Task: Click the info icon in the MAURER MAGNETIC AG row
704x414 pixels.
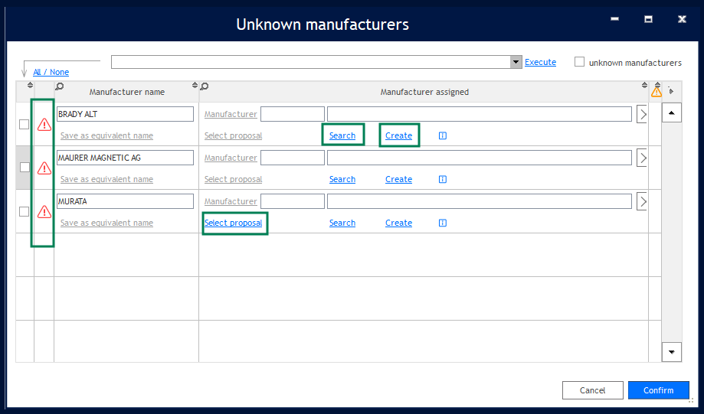Action: point(443,180)
